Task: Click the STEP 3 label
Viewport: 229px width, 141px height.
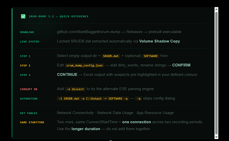Action: (x=25, y=75)
